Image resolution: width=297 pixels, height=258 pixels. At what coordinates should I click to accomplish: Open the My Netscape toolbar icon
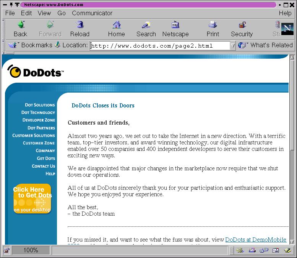tap(175, 24)
